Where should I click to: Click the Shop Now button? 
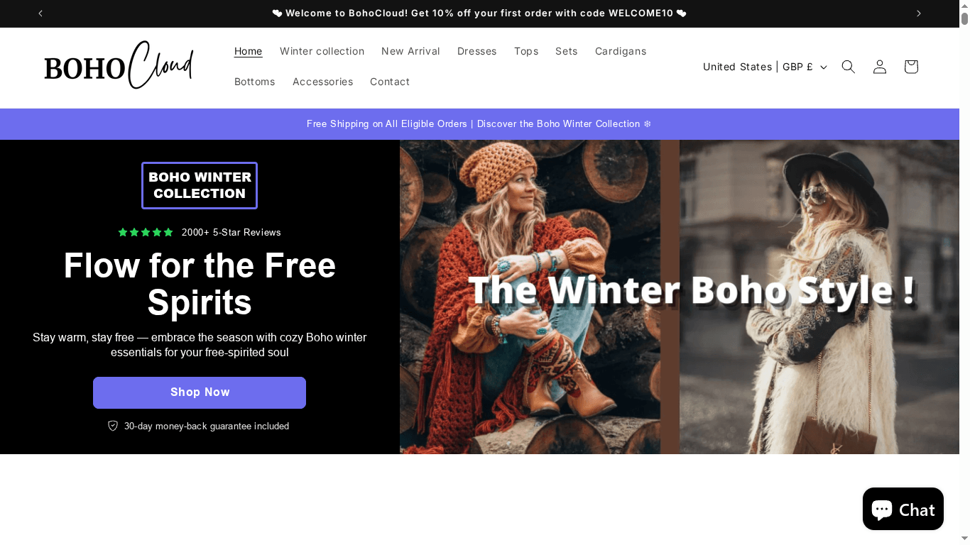pyautogui.click(x=200, y=392)
